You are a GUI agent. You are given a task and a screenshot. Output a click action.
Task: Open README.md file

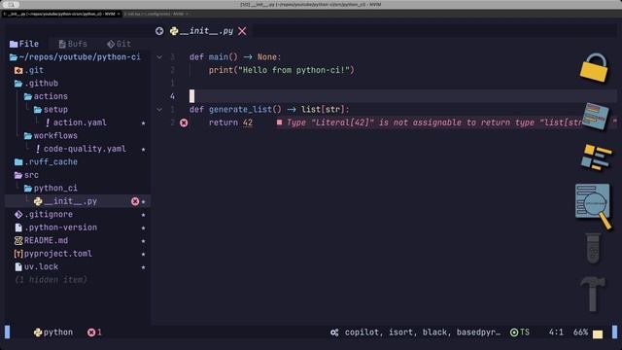click(x=41, y=240)
